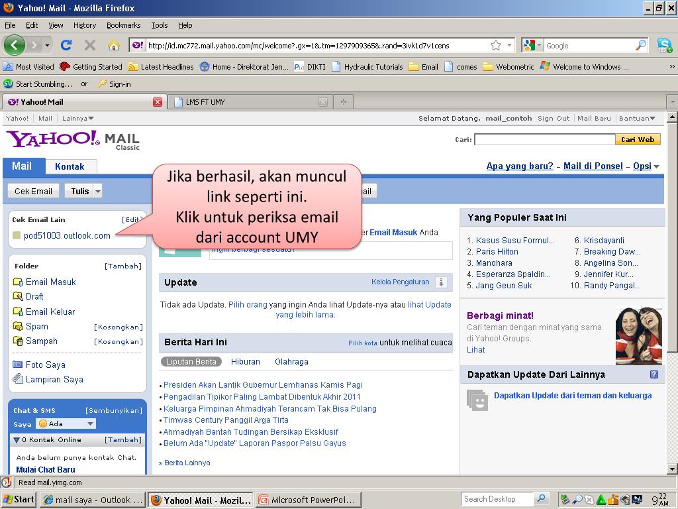
Task: Switch to Microsoft PowerPoint taskbar window
Action: point(307,500)
